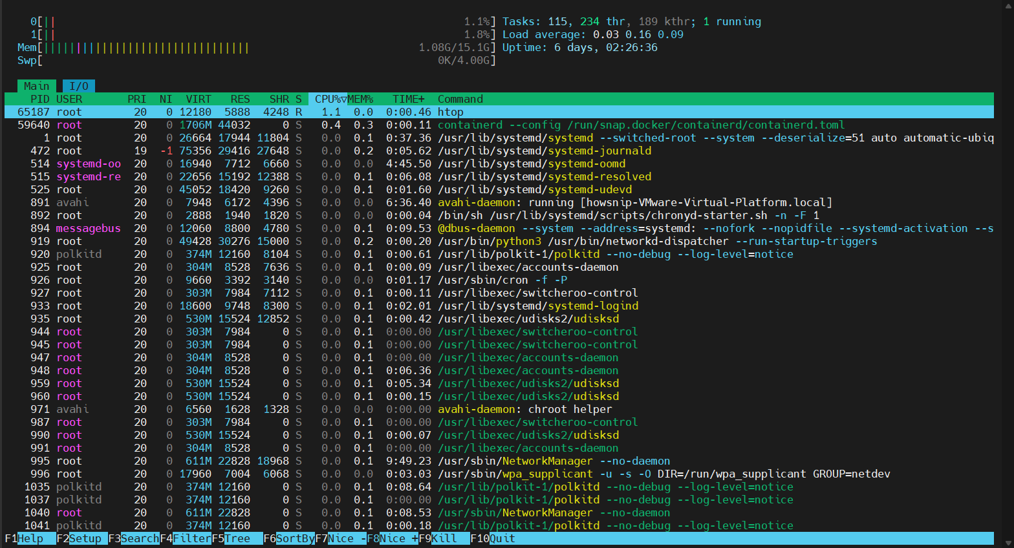This screenshot has width=1014, height=548.
Task: Select the htop process row, PID 65187
Action: click(x=499, y=112)
